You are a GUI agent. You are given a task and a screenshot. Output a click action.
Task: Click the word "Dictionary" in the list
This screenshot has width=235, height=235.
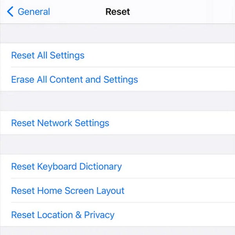tap(101, 166)
